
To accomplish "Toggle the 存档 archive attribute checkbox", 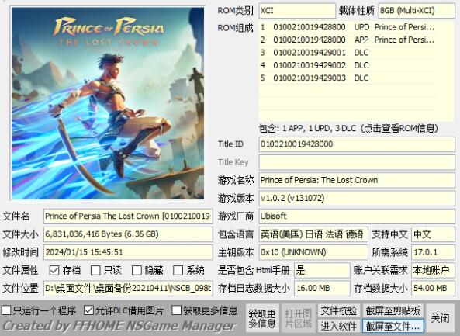I will point(54,270).
